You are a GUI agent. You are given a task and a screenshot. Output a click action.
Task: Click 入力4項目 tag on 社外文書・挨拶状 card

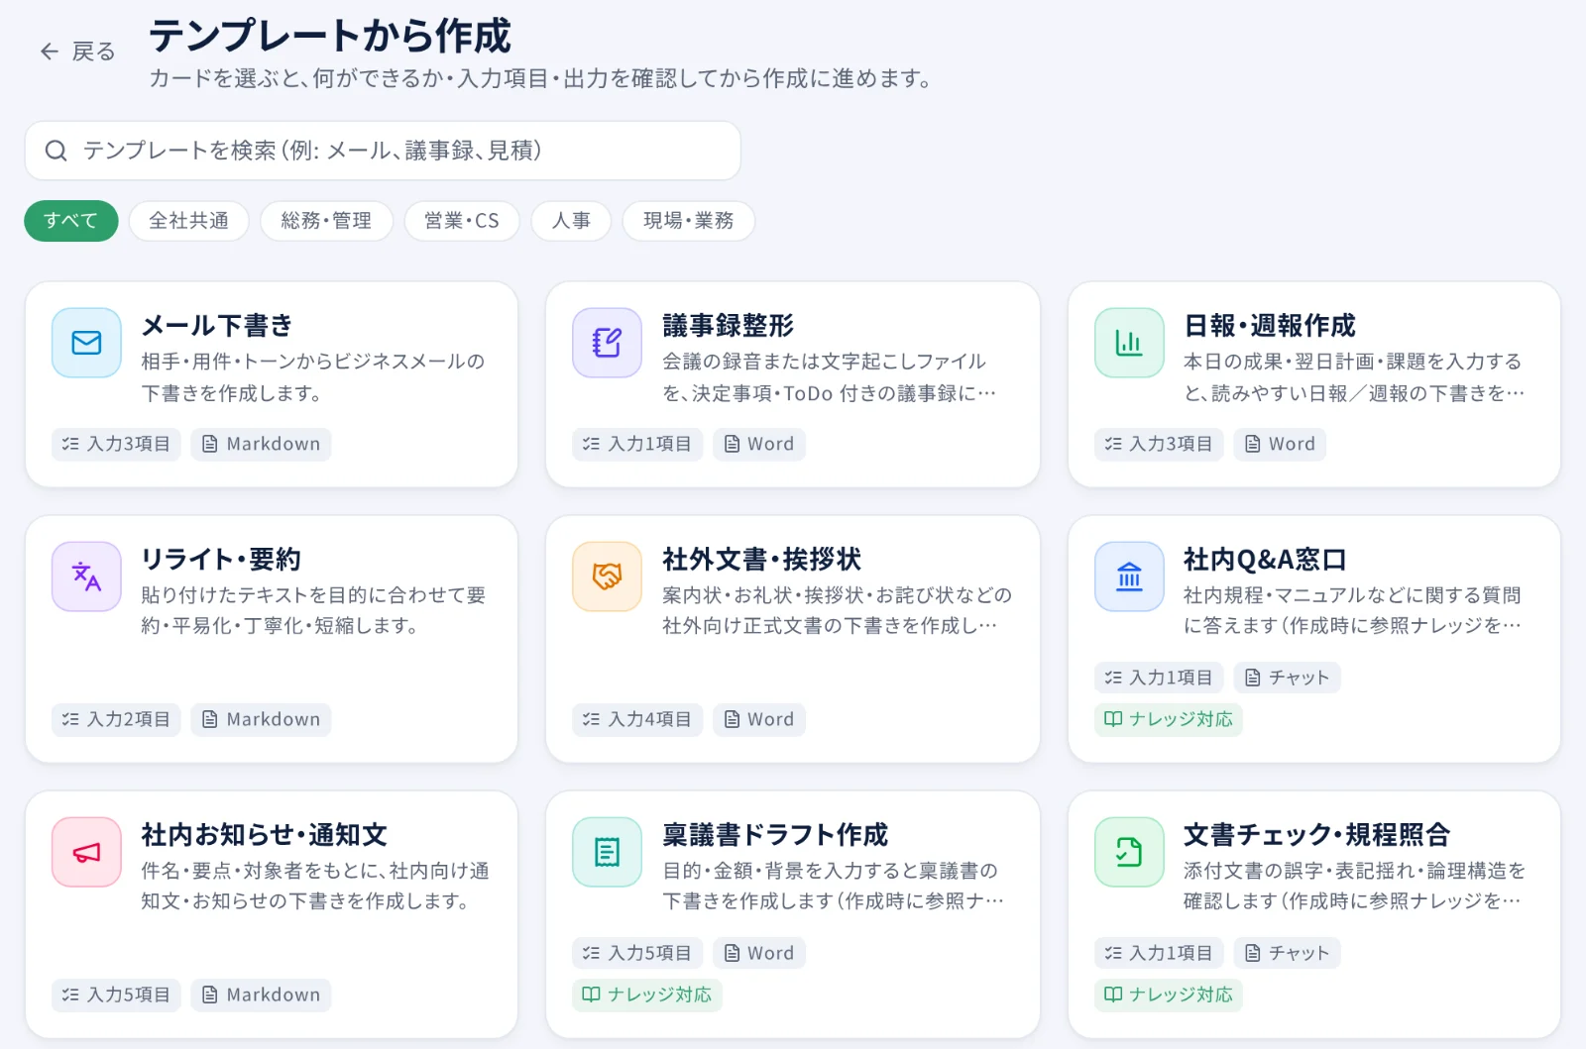click(x=637, y=719)
